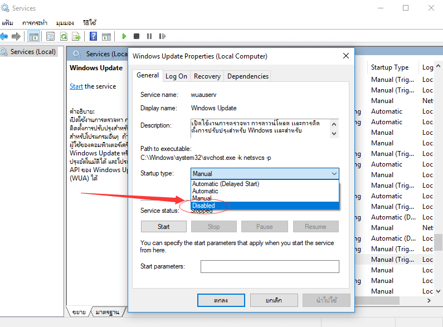The height and width of the screenshot is (327, 443).
Task: Click the Log On As column header
Action: (x=427, y=67)
